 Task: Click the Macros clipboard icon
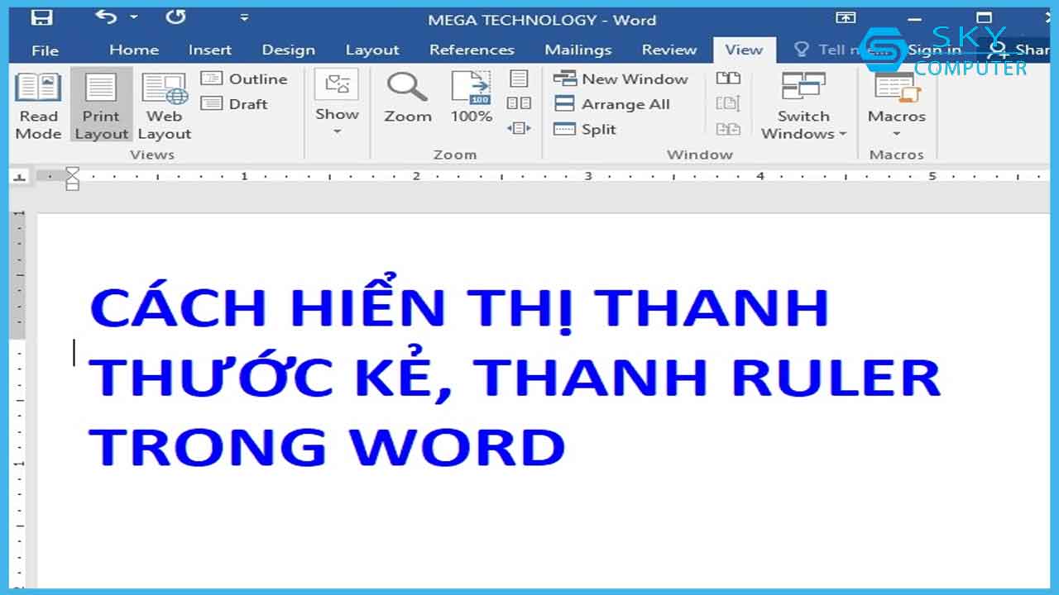click(897, 88)
